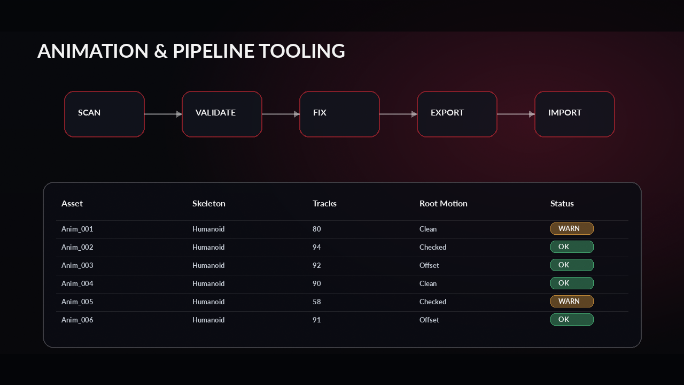Select the Anim_004 asset cell
This screenshot has height=385, width=684.
tap(77, 283)
